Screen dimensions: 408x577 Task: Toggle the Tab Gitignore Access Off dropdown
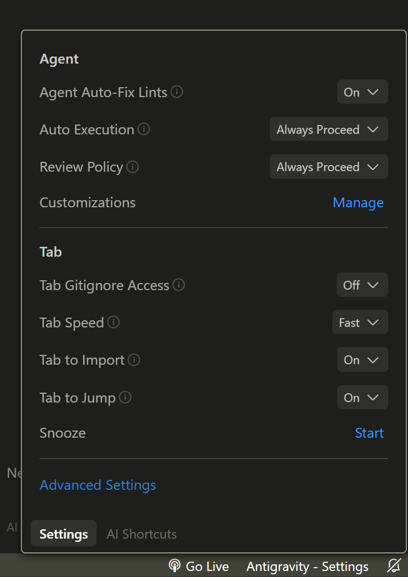tap(362, 285)
